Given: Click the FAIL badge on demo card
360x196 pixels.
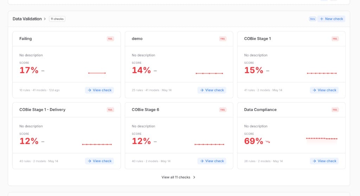Looking at the screenshot, I should coord(223,38).
